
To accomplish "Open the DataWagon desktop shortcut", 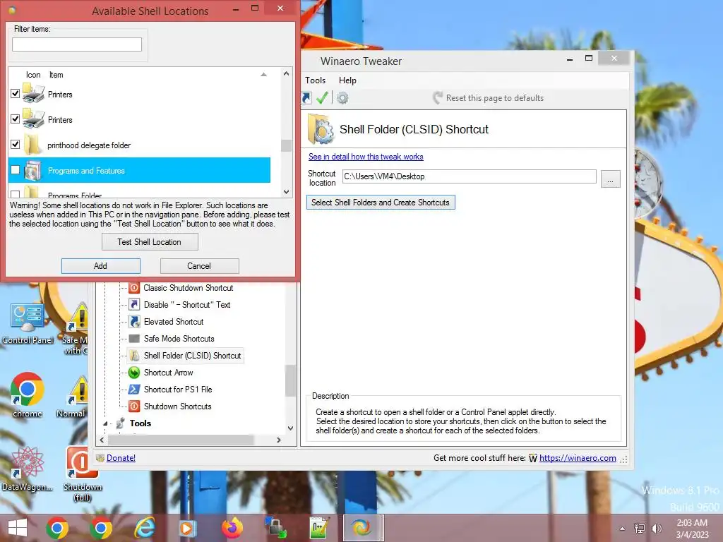I will click(x=28, y=469).
